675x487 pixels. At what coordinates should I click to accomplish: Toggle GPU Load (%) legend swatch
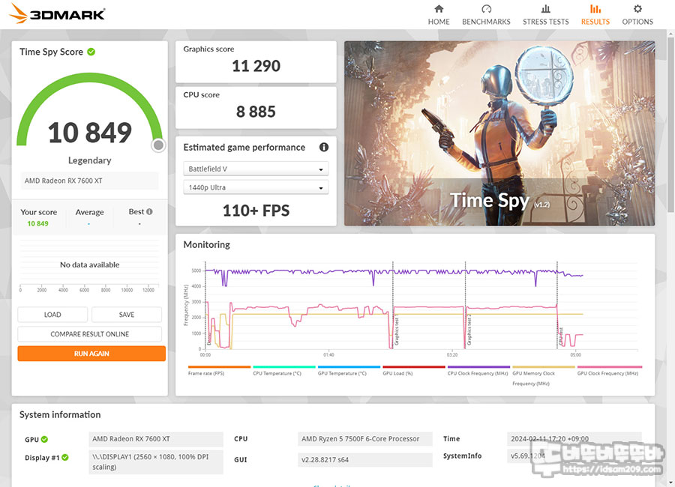point(414,367)
